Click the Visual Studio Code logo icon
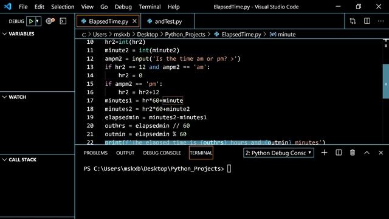 coord(7,7)
